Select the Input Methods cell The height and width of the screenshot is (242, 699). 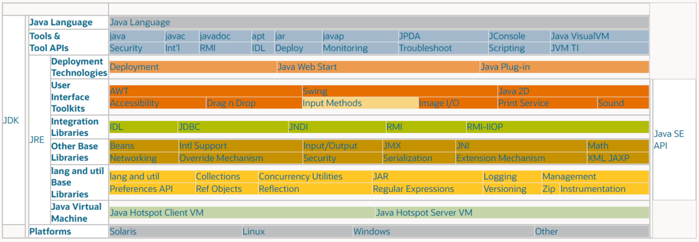361,103
